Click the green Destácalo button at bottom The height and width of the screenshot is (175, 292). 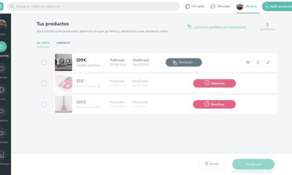point(253,164)
